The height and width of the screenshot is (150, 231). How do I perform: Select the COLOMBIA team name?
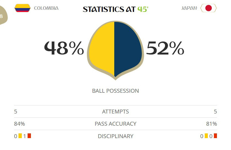[x=46, y=8]
